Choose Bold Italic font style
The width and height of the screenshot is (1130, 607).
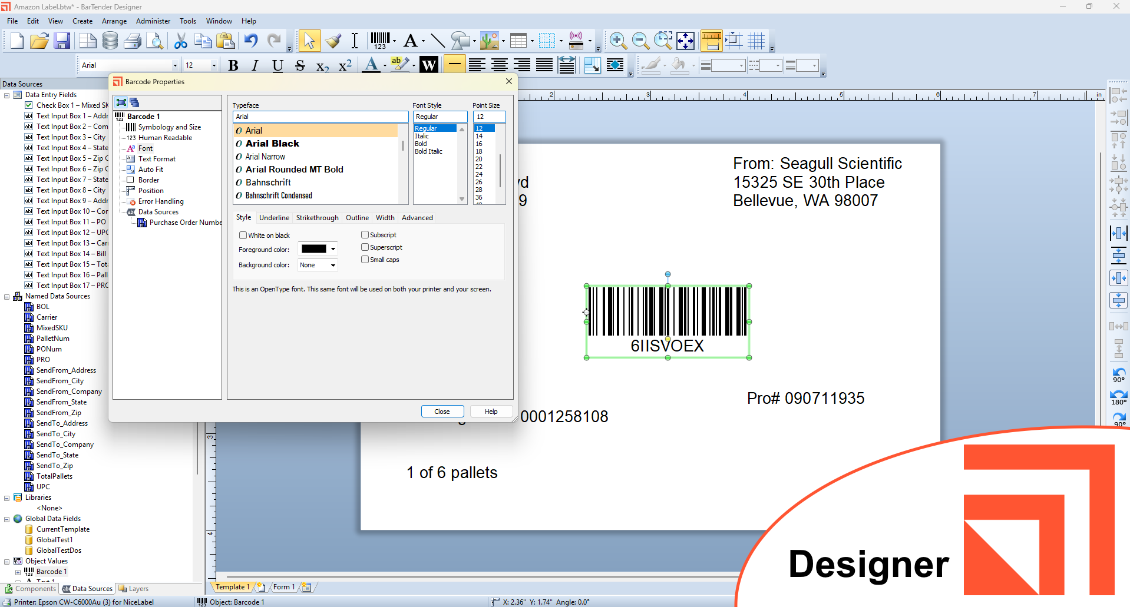(428, 152)
